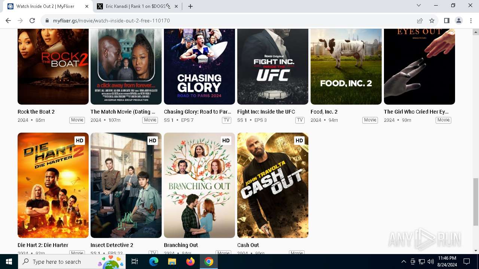Screen dimensions: 479x269
Task: Open Food, Inc. 2 poster
Action: [x=346, y=67]
